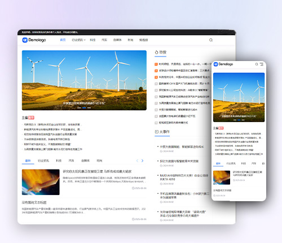
Task: Open 科技 in the top navigation bar
Action: point(92,40)
